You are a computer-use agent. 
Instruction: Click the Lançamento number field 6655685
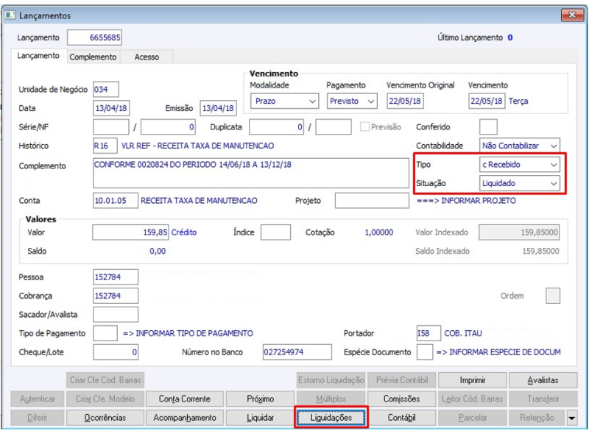[94, 38]
